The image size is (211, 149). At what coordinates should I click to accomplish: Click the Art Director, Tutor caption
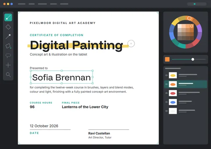pyautogui.click(x=100, y=137)
